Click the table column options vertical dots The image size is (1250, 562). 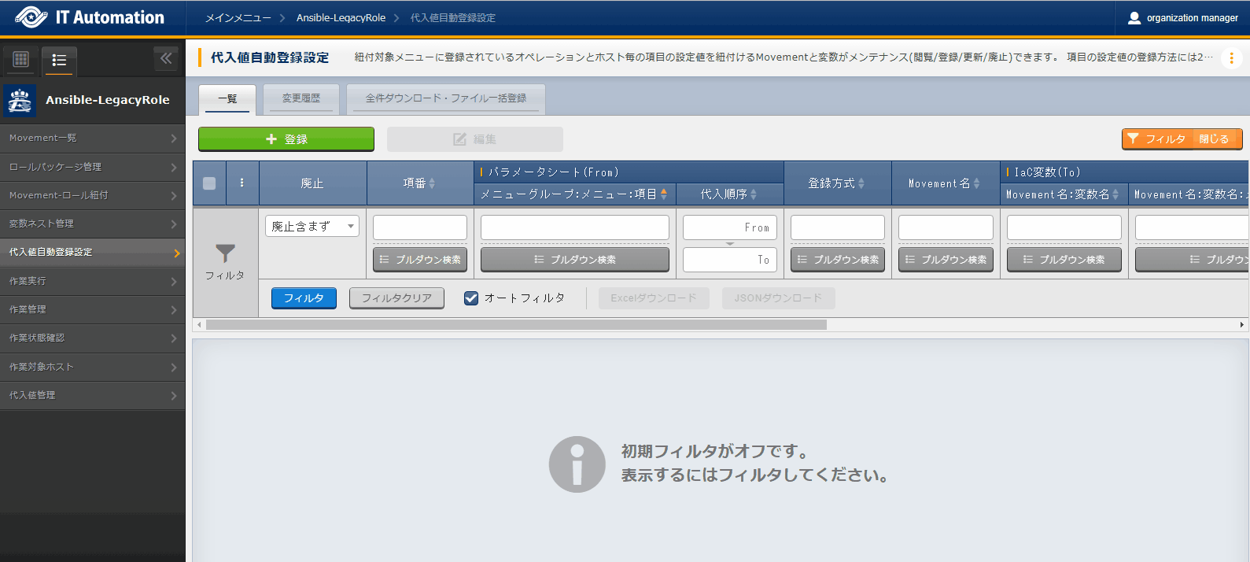pyautogui.click(x=242, y=183)
